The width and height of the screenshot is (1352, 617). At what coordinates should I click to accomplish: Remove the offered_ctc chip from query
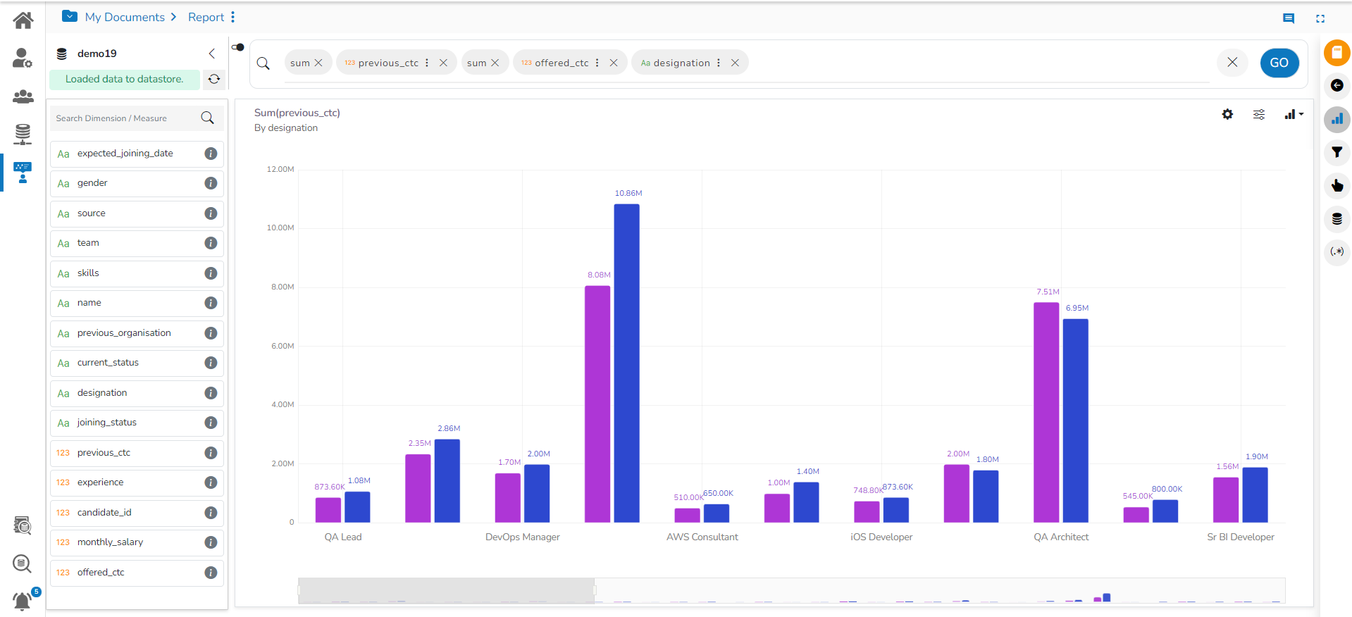[x=614, y=63]
